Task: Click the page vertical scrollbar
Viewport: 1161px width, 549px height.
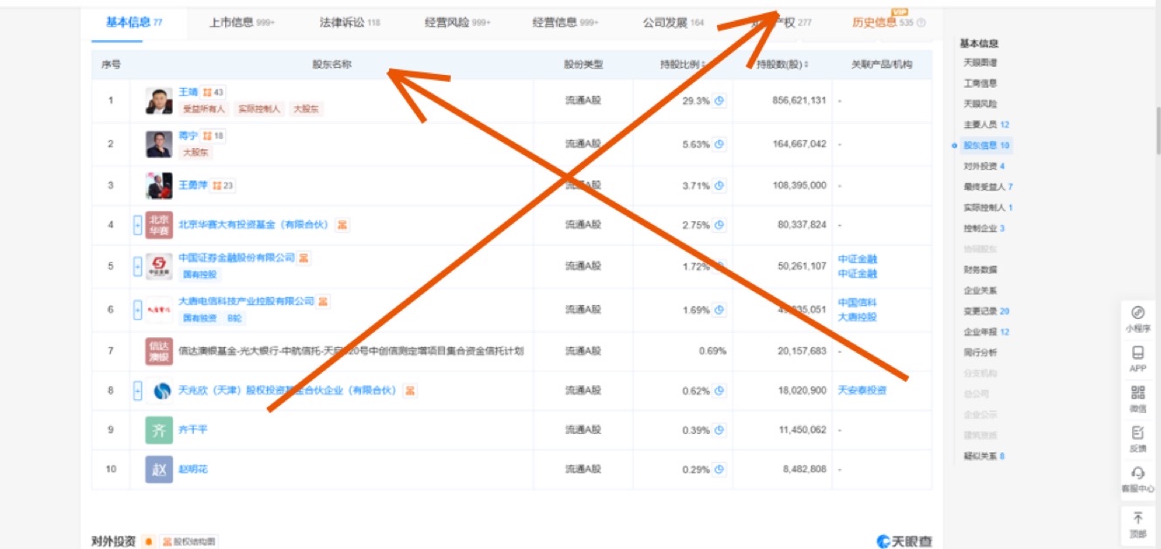Action: [x=1158, y=131]
